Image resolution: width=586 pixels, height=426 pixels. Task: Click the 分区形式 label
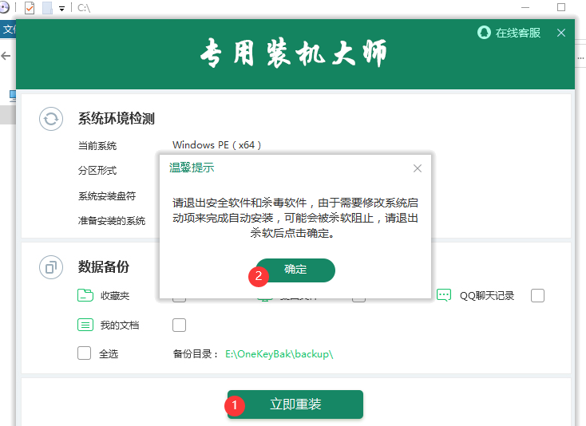(97, 171)
